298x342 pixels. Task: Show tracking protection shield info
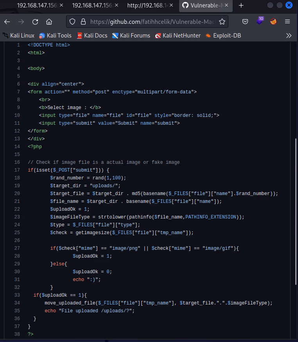(x=72, y=21)
